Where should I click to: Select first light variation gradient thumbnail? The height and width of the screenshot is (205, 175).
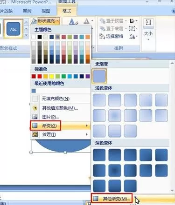point(99,100)
